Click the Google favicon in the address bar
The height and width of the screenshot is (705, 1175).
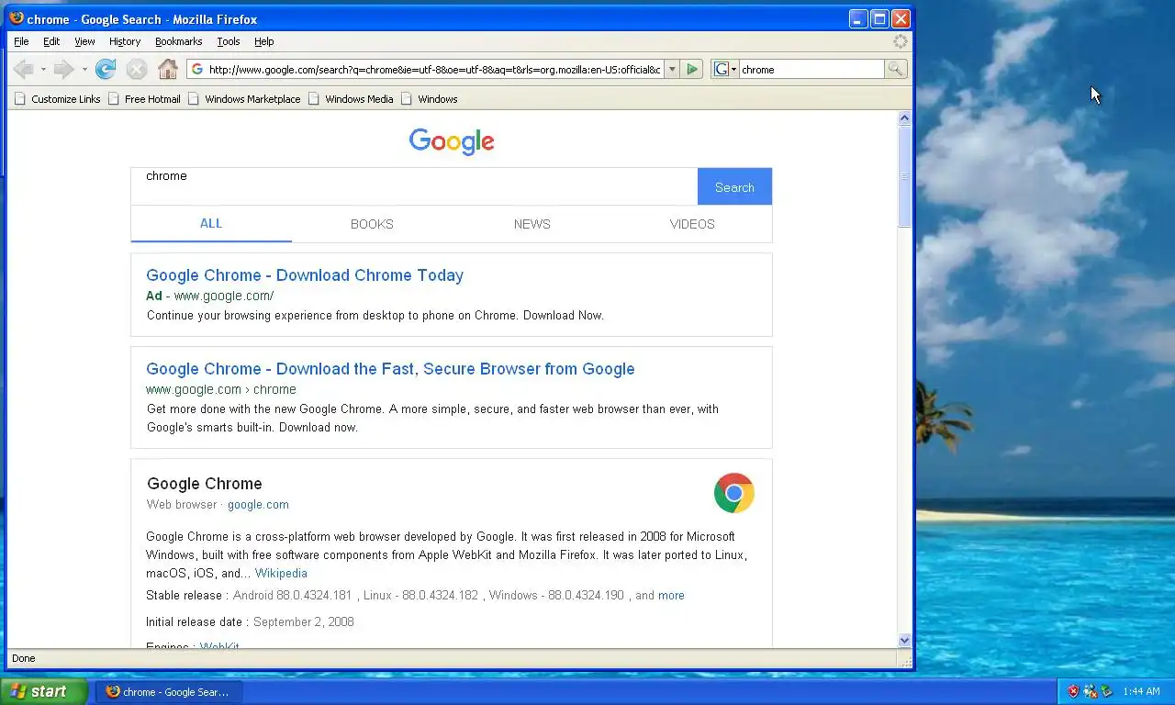tap(196, 69)
